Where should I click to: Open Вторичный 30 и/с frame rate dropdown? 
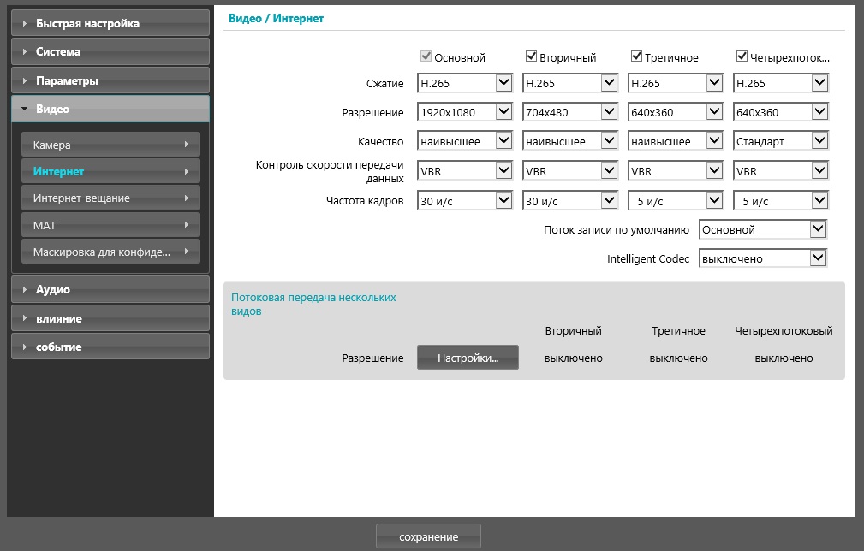coord(570,201)
